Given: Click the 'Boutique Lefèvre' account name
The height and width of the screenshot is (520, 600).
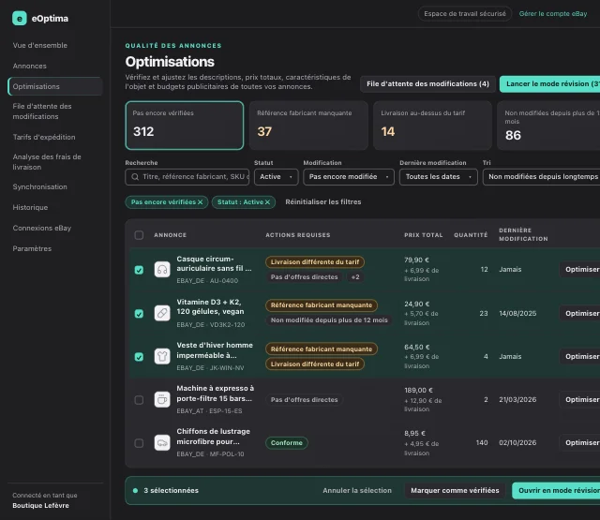Looking at the screenshot, I should 40,505.
